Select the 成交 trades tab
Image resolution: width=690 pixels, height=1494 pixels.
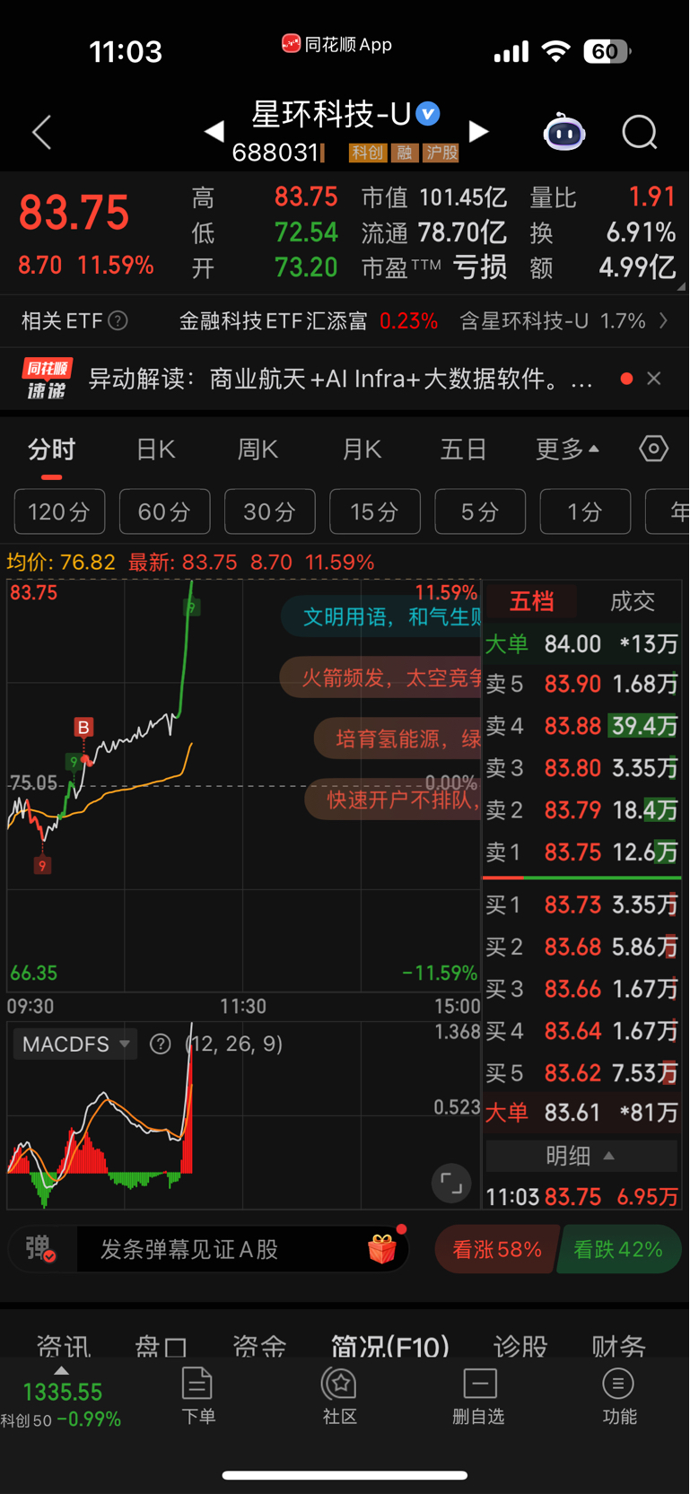[633, 601]
